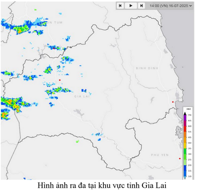The image size is (197, 191).
Task: Skip to the next radar frame
Action: pos(142,6)
